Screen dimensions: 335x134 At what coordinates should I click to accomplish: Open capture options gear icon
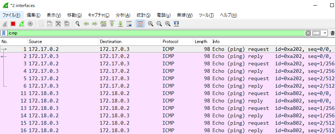(x=30, y=24)
